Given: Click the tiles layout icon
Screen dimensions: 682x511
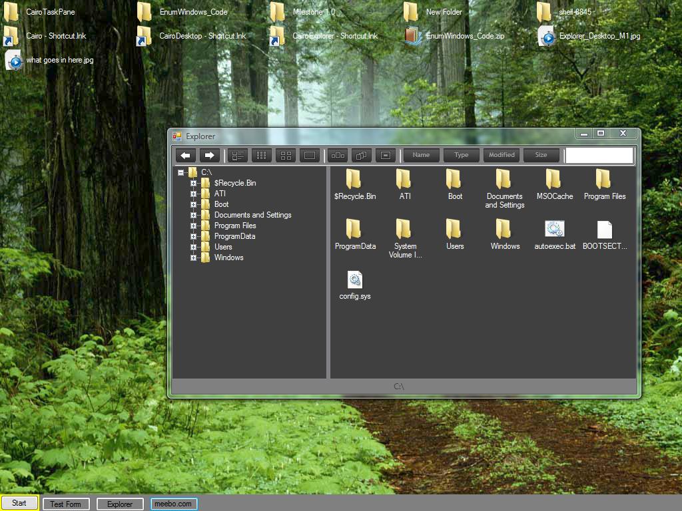Looking at the screenshot, I should 337,155.
